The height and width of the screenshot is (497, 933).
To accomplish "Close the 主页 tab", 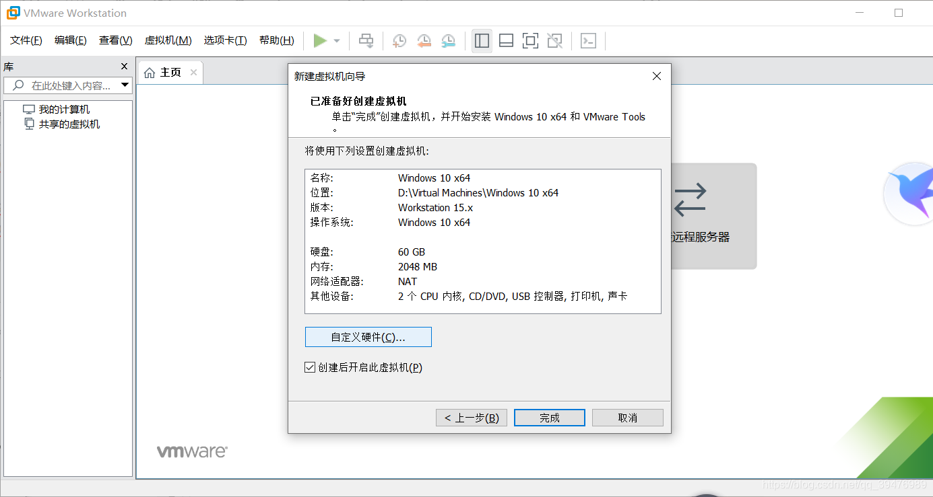I will point(193,73).
